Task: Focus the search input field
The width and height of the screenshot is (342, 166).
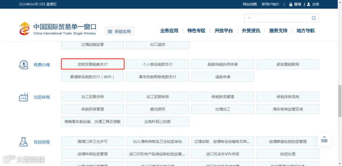Action: coord(278,18)
